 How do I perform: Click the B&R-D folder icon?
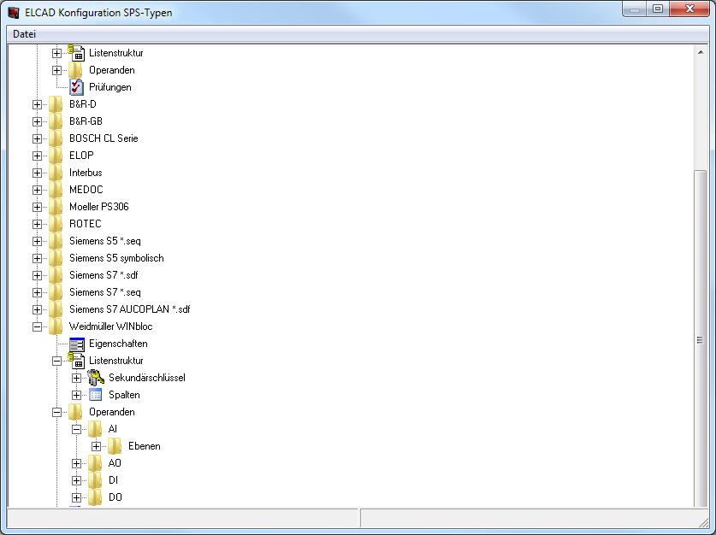[x=56, y=104]
